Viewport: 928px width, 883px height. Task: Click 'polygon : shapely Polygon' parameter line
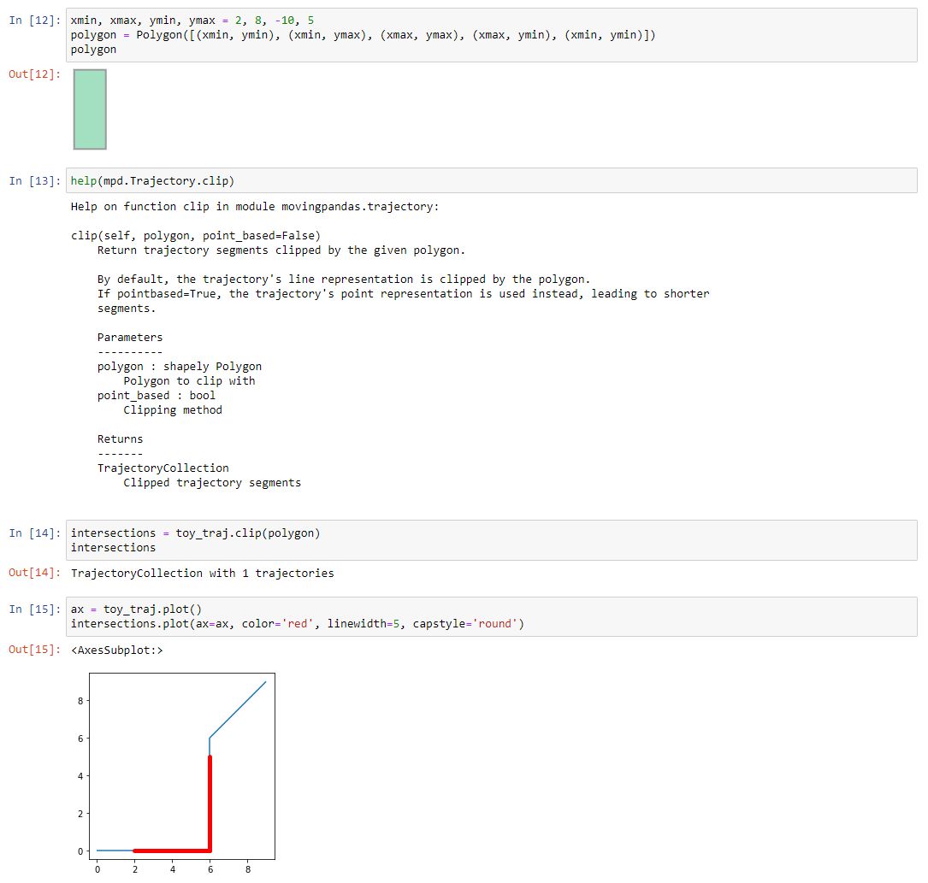tap(180, 366)
